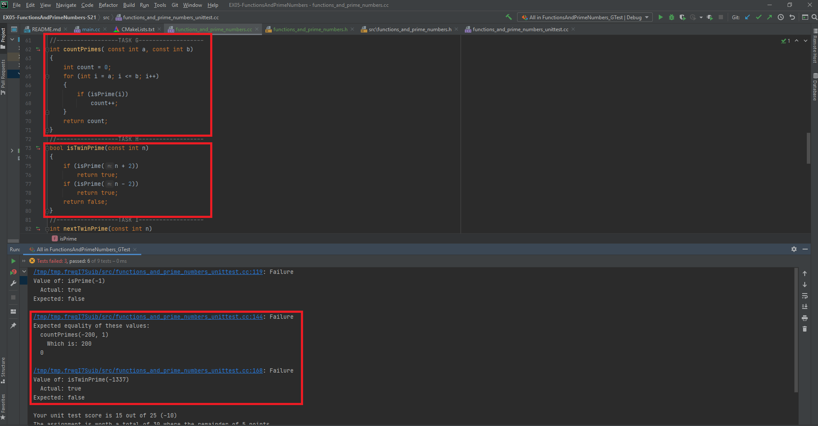
Task: Collapse the nextTwinPrime function fold marker
Action: coord(48,229)
